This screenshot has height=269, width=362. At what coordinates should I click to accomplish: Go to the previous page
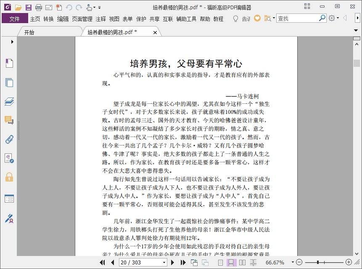point(113,262)
